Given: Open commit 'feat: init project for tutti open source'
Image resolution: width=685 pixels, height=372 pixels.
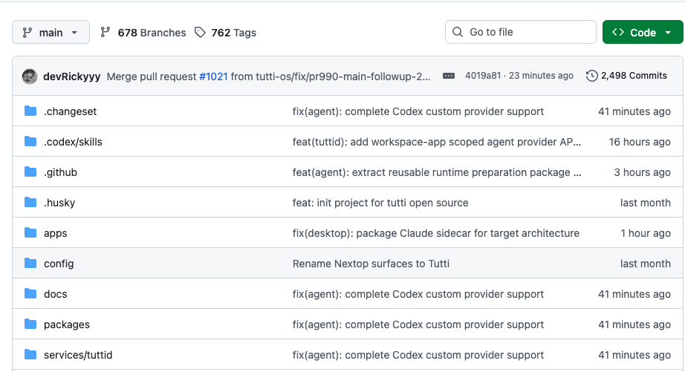Looking at the screenshot, I should pos(380,203).
